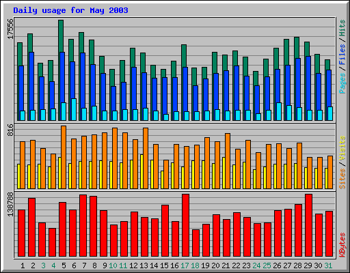
Task: Click day 11 weekend label
Action: click(x=123, y=265)
